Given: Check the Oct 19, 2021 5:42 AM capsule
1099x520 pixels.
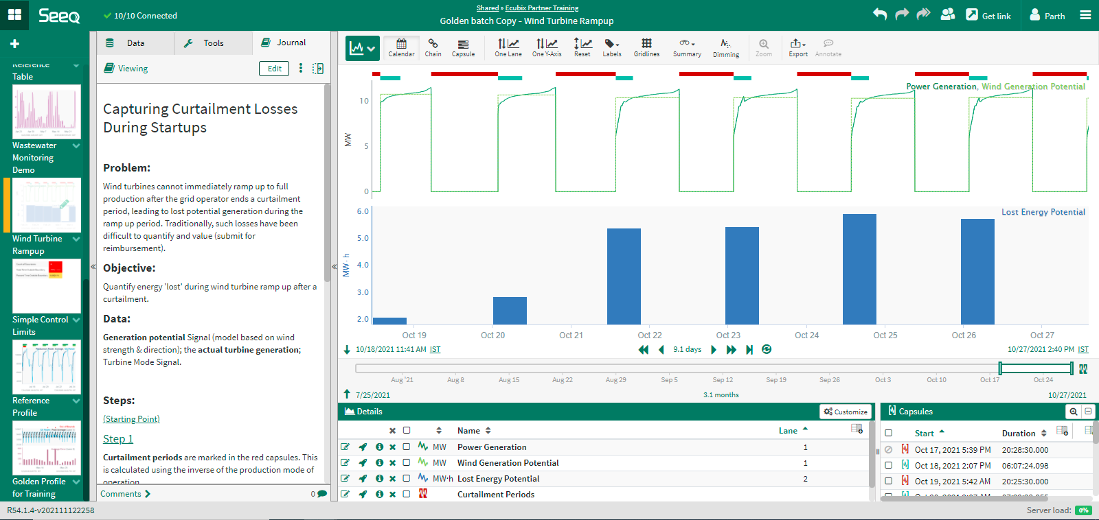Looking at the screenshot, I should (888, 481).
